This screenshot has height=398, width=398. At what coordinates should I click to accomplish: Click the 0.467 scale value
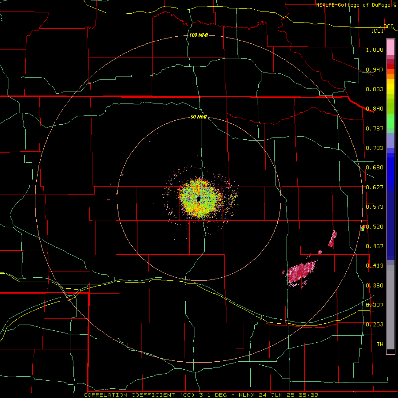[375, 246]
